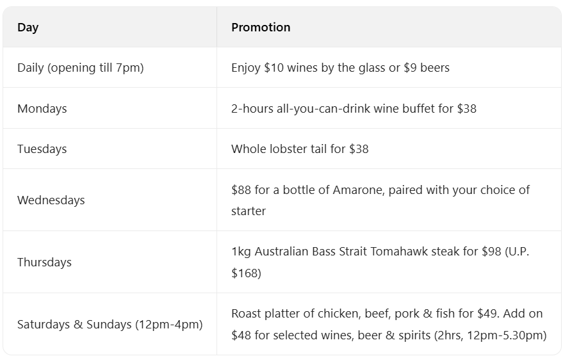Click the word "starter" in Wednesday's promotion
The height and width of the screenshot is (363, 572).
coord(249,211)
